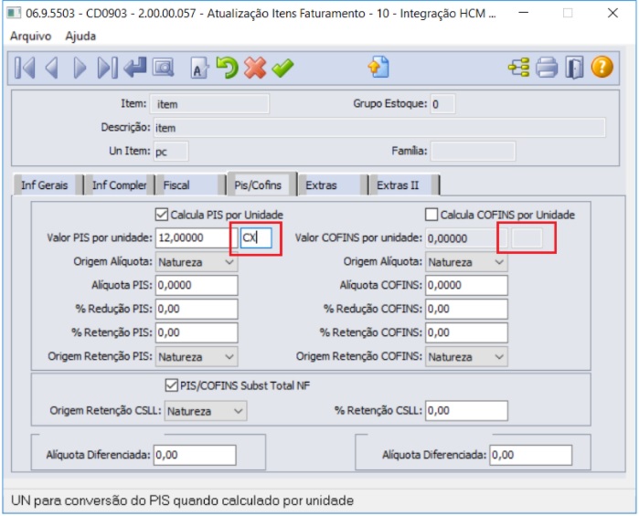This screenshot has height=516, width=639.
Task: Click % Redução PIS field
Action: (197, 309)
